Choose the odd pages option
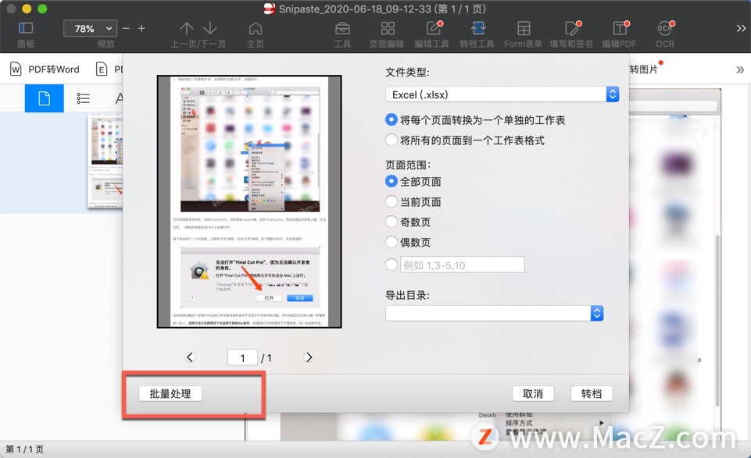This screenshot has width=751, height=458. (x=392, y=222)
